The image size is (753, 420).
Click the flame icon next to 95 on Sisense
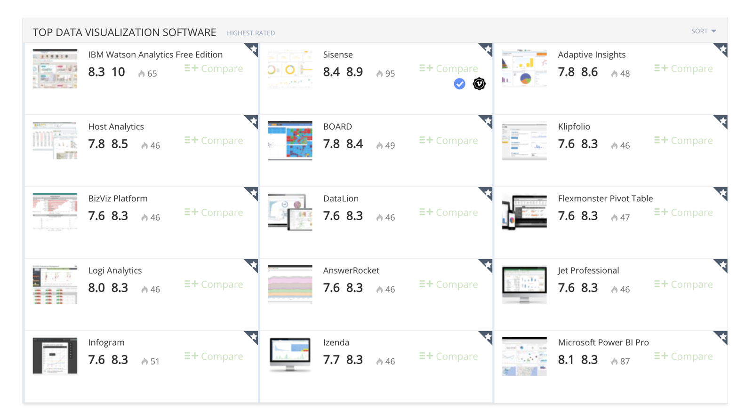pyautogui.click(x=379, y=73)
